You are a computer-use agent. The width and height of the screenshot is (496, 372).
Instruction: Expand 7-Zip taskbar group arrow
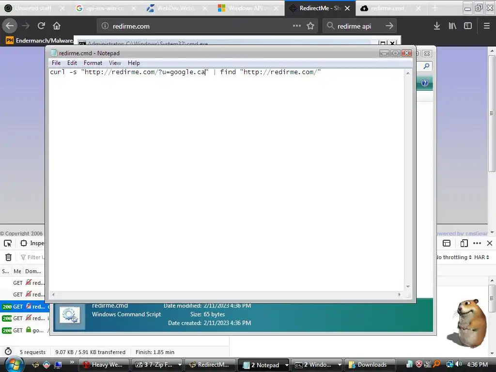pyautogui.click(x=180, y=365)
